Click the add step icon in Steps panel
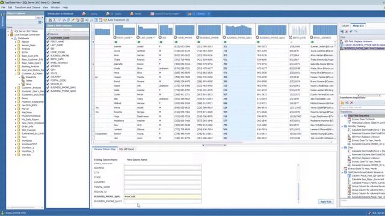This screenshot has width=385, height=216. tap(342, 32)
